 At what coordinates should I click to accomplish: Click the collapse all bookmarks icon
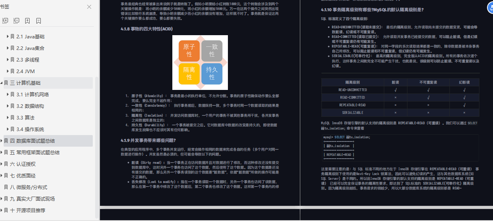(16, 20)
